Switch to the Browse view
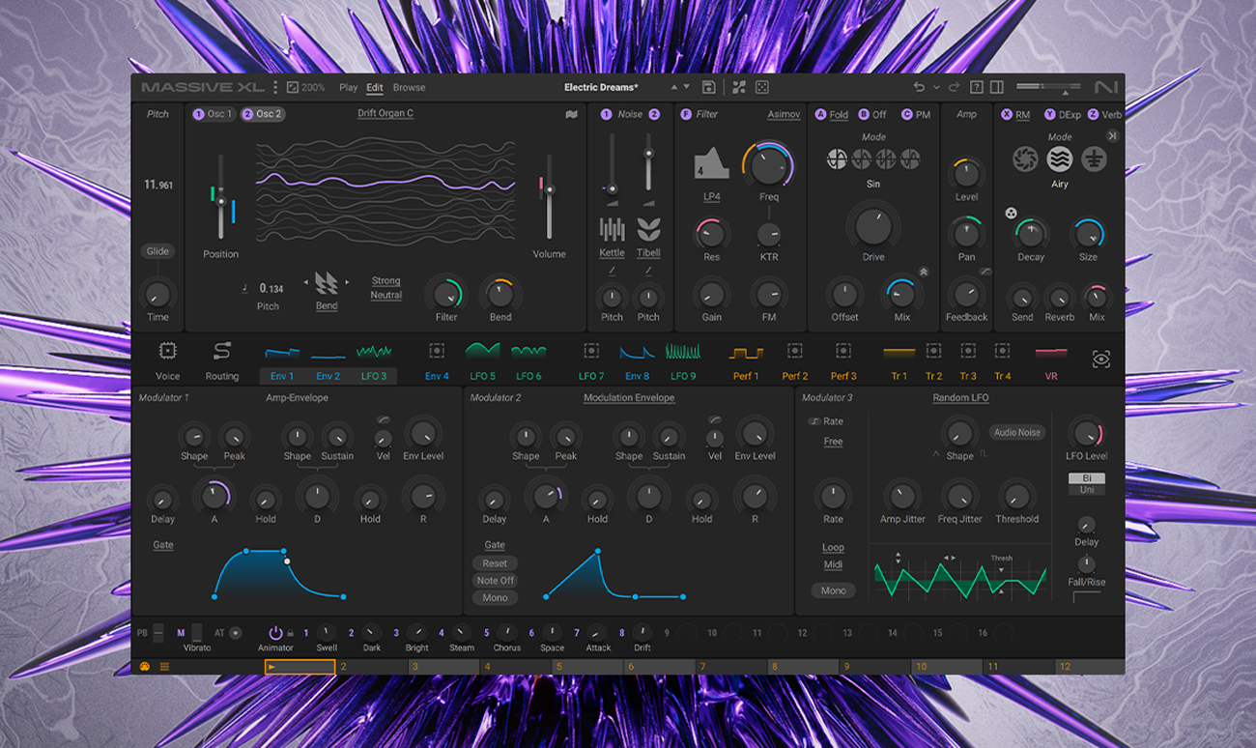This screenshot has width=1256, height=748. [409, 87]
